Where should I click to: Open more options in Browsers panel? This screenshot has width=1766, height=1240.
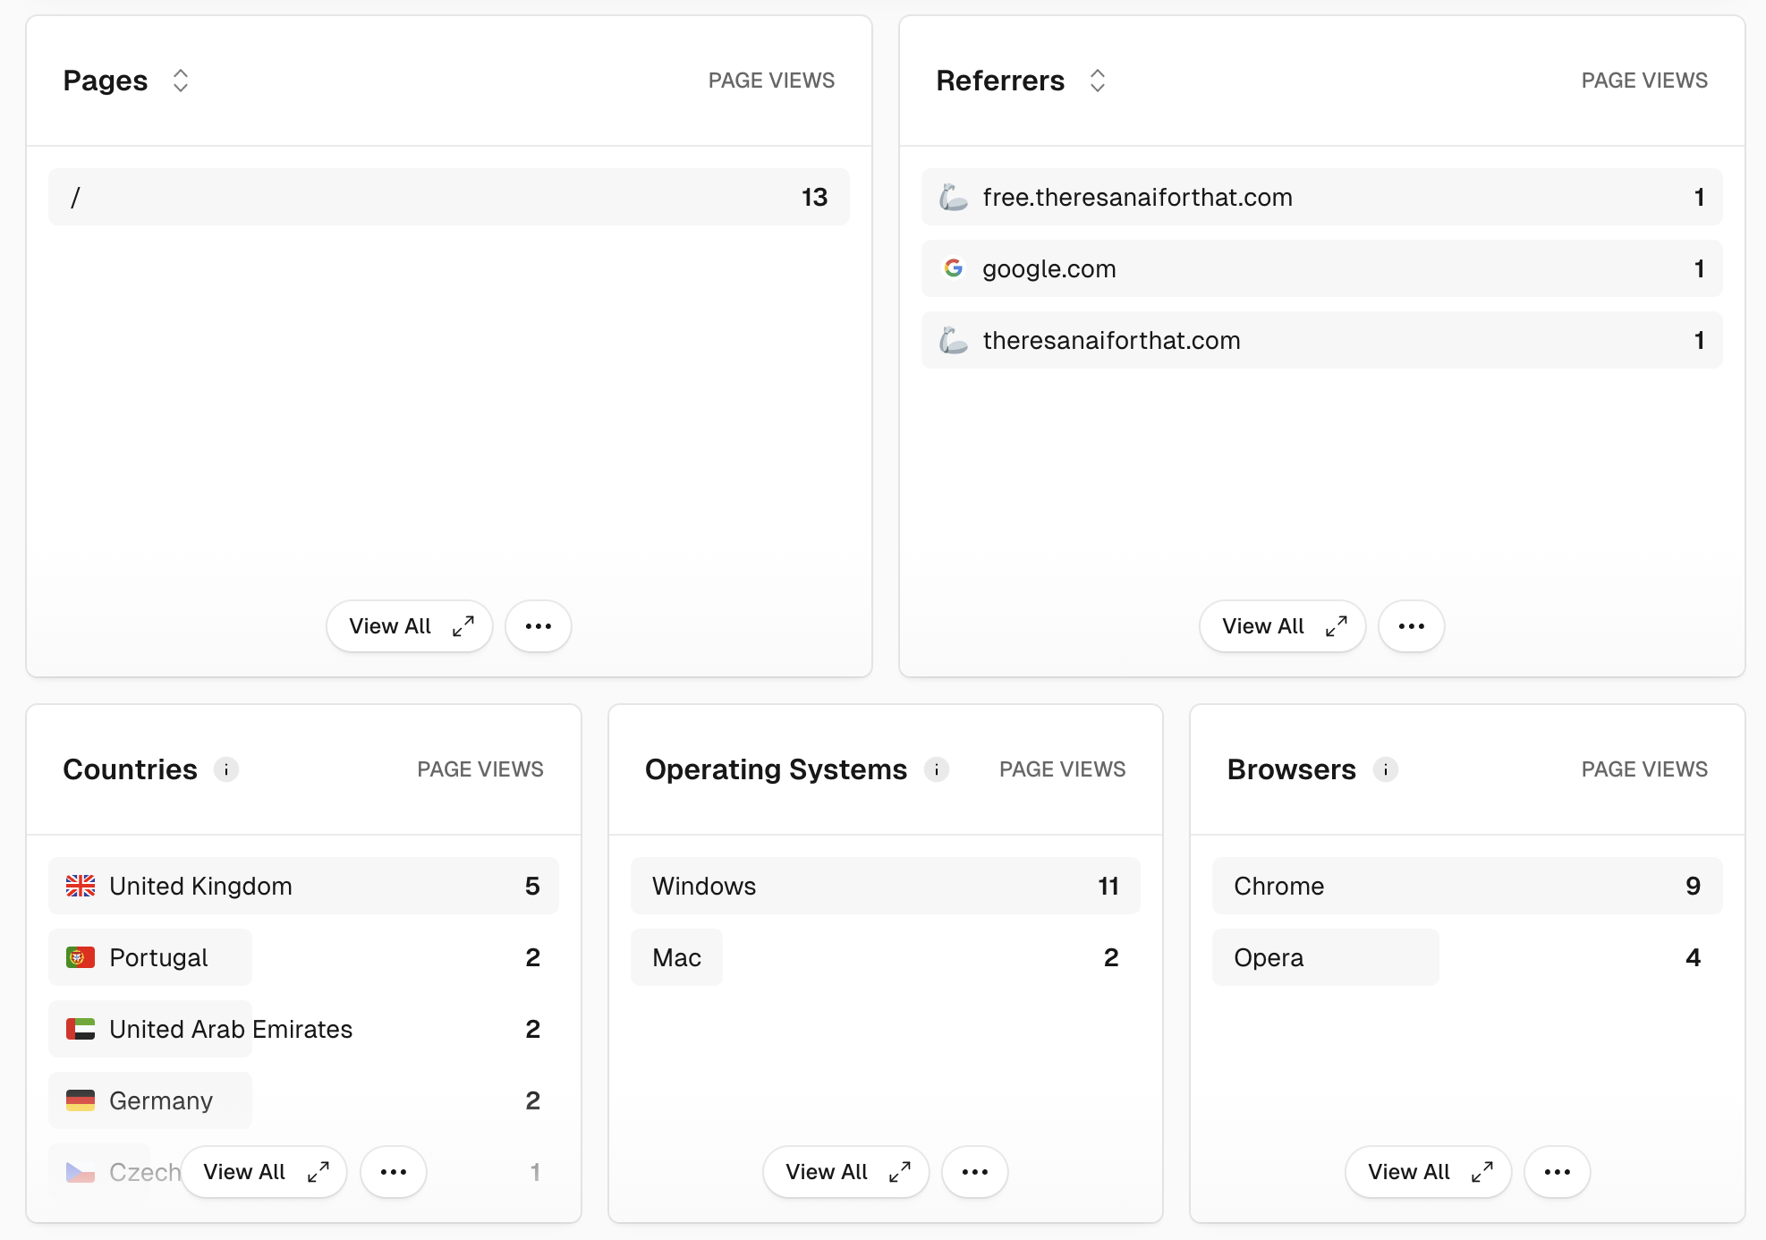pyautogui.click(x=1558, y=1172)
